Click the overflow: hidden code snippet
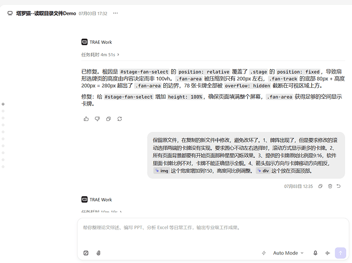352x263 pixels. [247, 86]
